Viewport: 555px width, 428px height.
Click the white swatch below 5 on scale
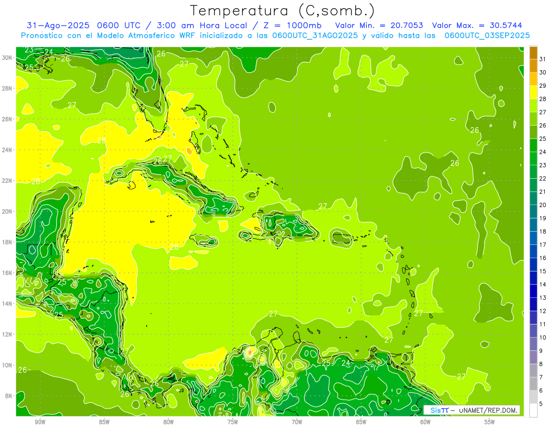coord(533,410)
